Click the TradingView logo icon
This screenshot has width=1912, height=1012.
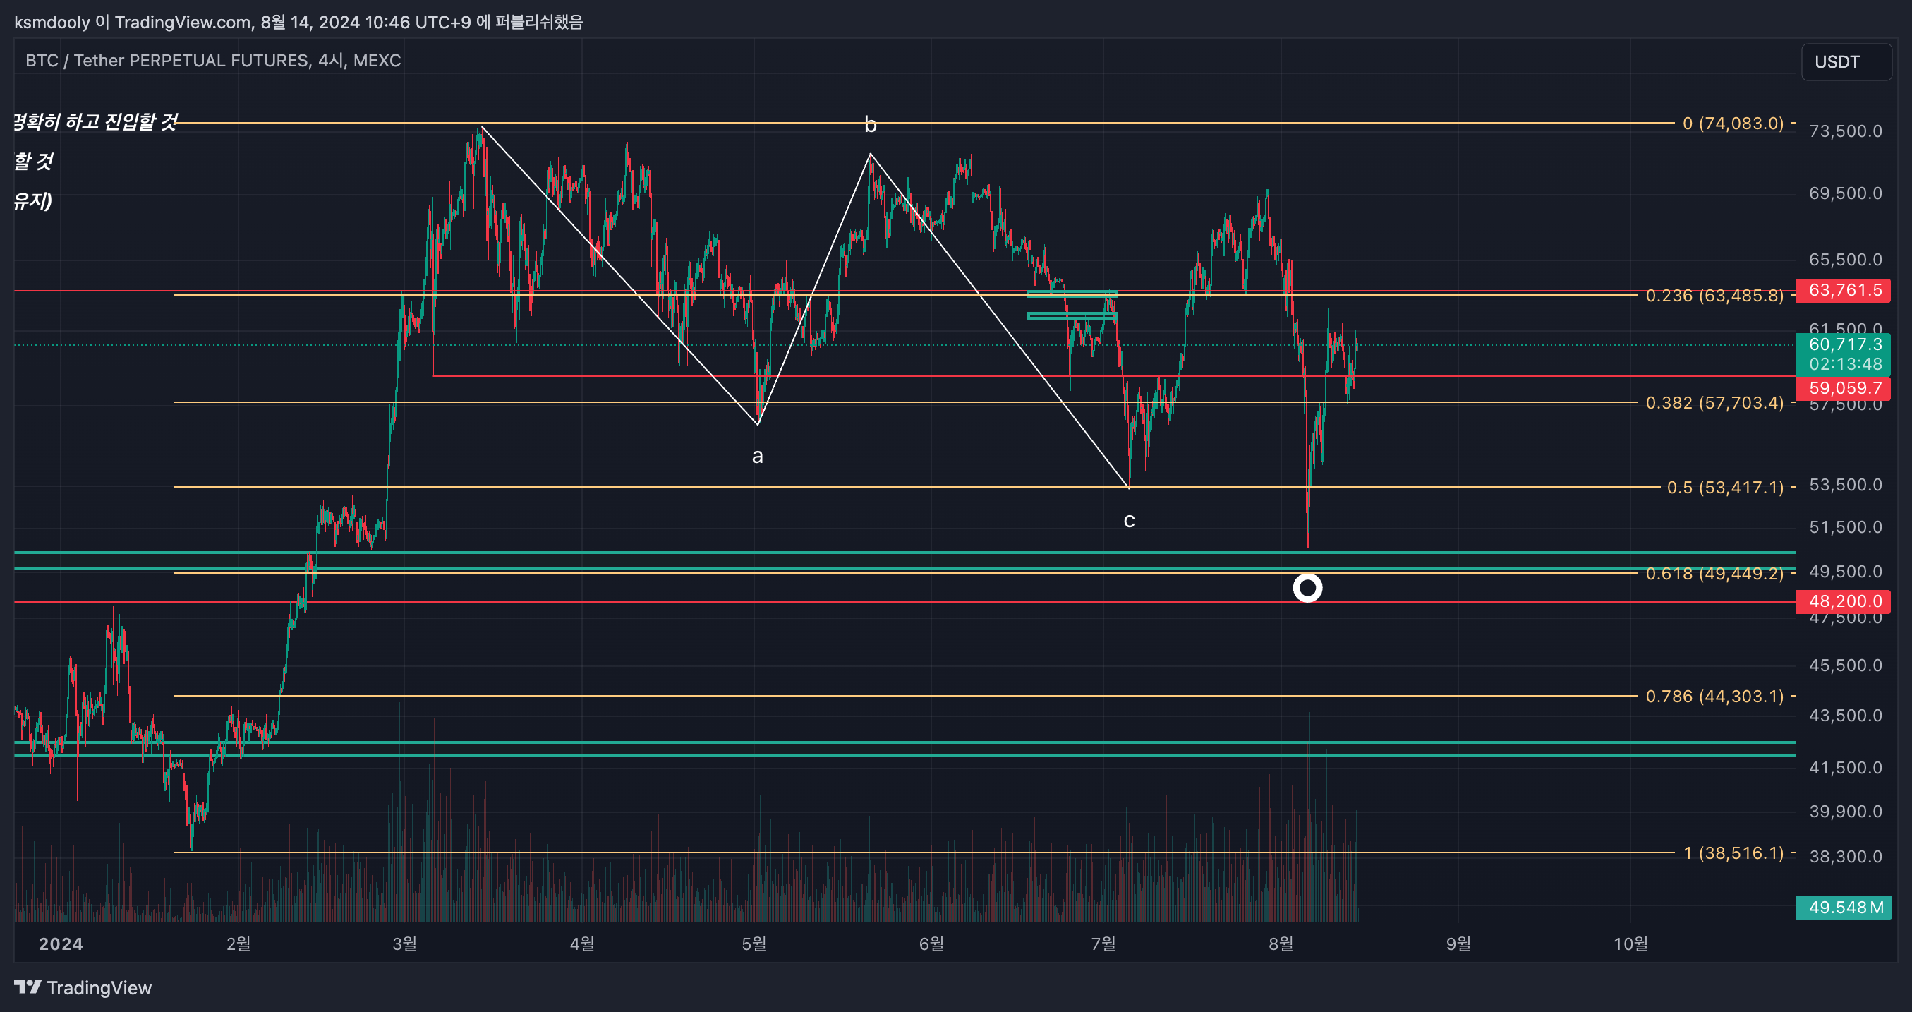point(28,987)
